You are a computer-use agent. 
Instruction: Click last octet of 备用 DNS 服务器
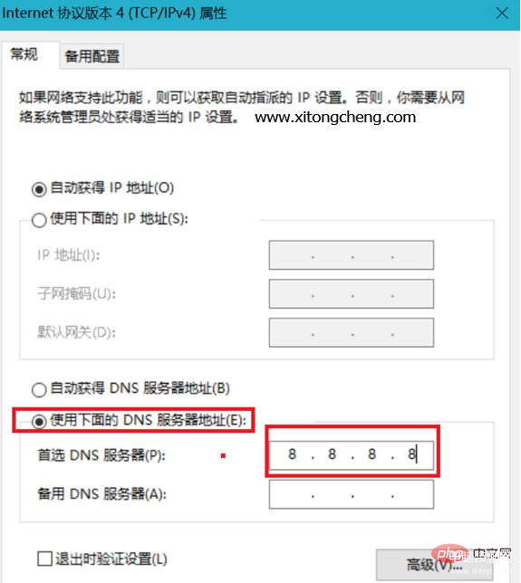click(412, 494)
